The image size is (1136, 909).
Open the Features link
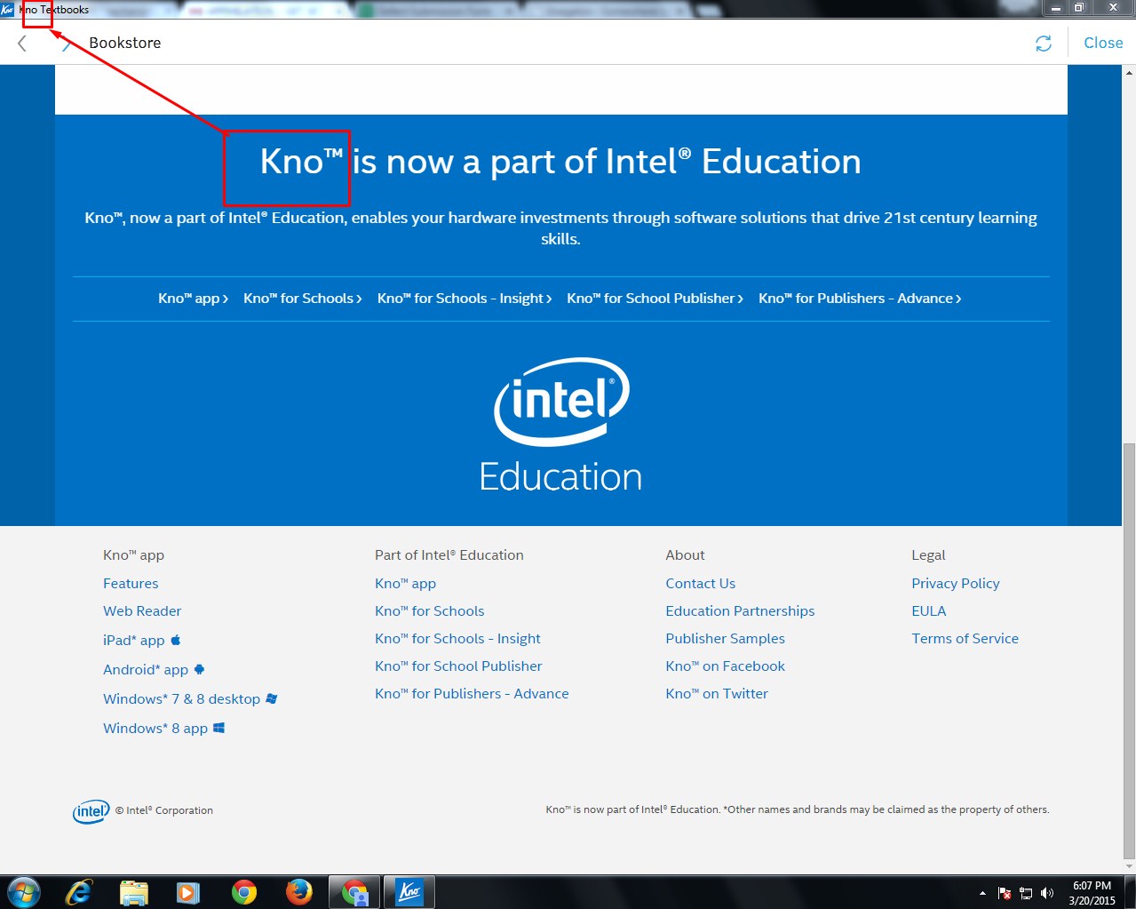tap(131, 584)
